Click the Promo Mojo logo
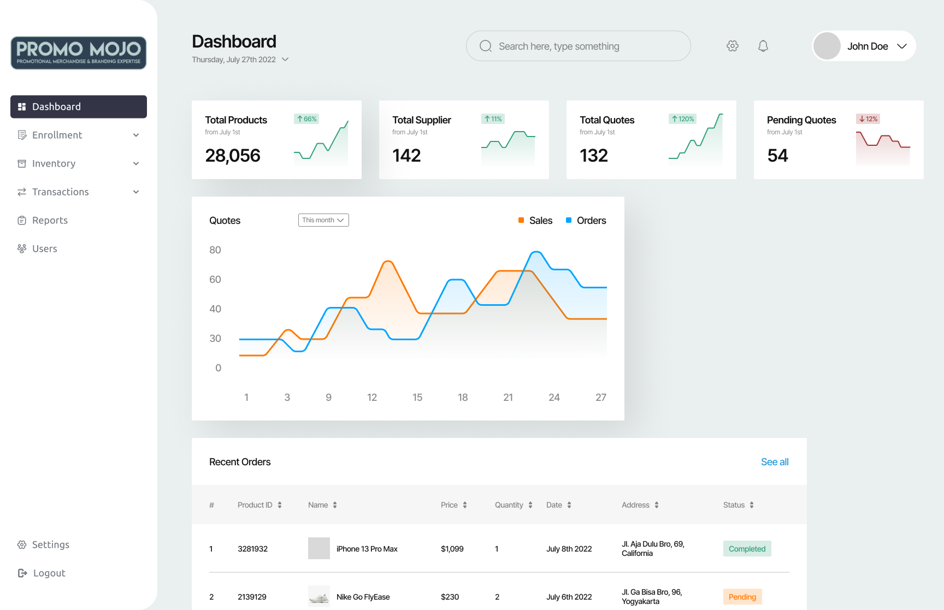Image resolution: width=944 pixels, height=610 pixels. pyautogui.click(x=79, y=53)
